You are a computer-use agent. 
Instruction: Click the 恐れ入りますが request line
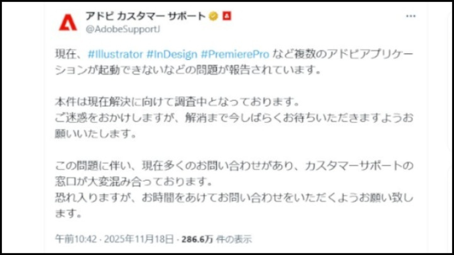(x=234, y=197)
